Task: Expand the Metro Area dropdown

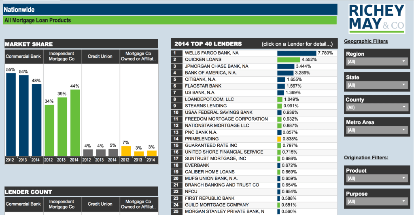Action: click(x=376, y=130)
